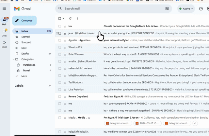Star the email from Ira

click(65, 26)
